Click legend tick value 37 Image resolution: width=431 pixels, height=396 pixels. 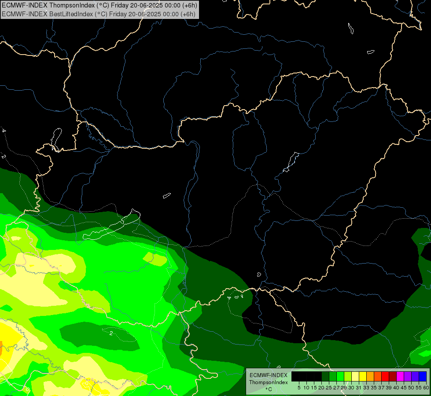click(381, 388)
